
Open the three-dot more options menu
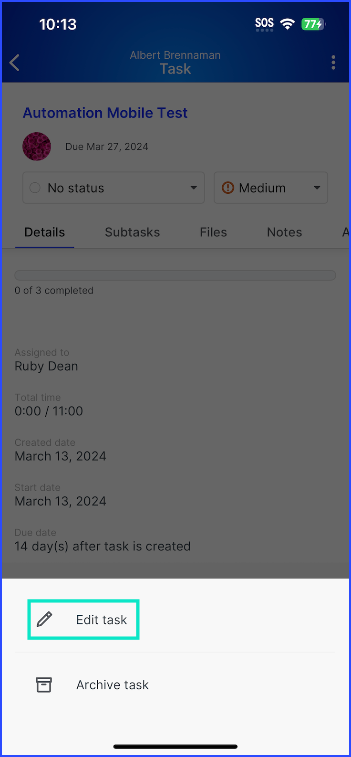point(333,63)
